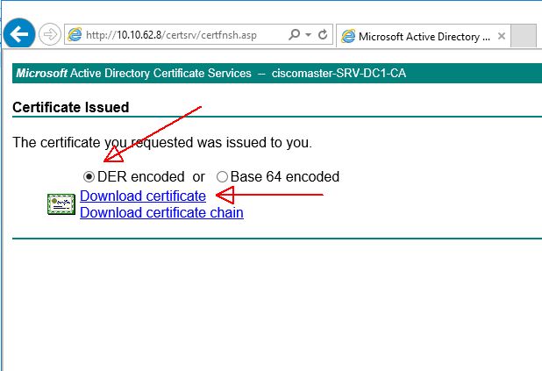Image resolution: width=542 pixels, height=371 pixels.
Task: Click the green certificate icon
Action: coord(61,204)
